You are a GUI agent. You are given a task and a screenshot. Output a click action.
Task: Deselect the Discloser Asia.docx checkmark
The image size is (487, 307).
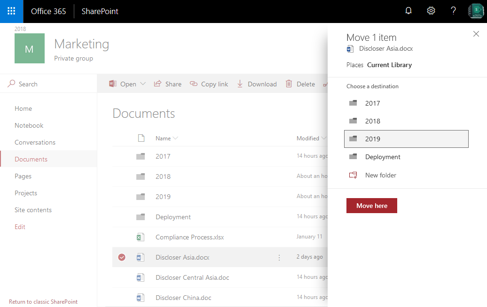pyautogui.click(x=122, y=257)
